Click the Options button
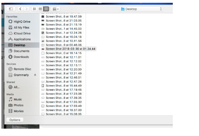The height and width of the screenshot is (136, 199). point(15,120)
